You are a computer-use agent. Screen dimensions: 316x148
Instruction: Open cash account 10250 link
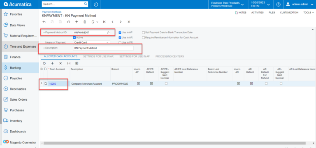coord(53,83)
